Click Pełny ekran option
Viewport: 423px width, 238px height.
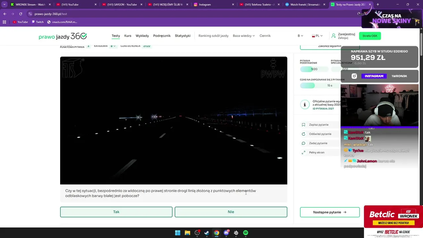[x=317, y=152]
